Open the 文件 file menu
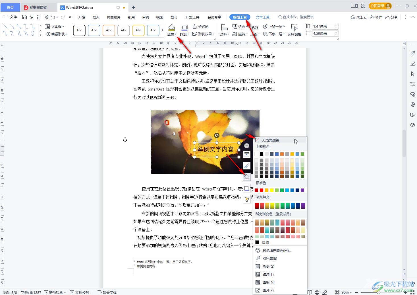 [x=11, y=17]
